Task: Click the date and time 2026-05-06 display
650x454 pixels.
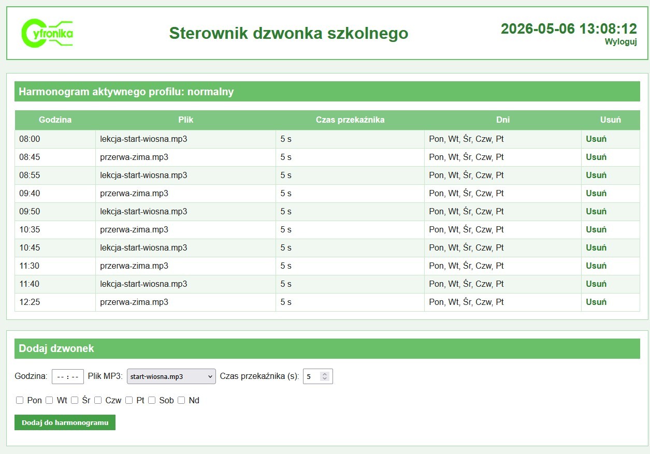Action: [569, 28]
